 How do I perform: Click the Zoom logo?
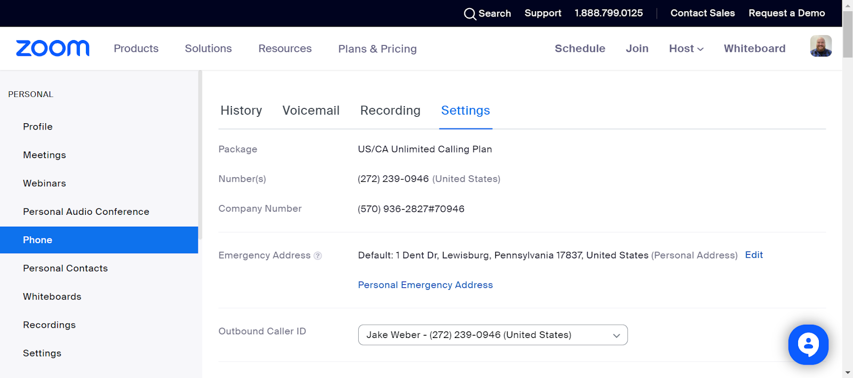tap(53, 48)
